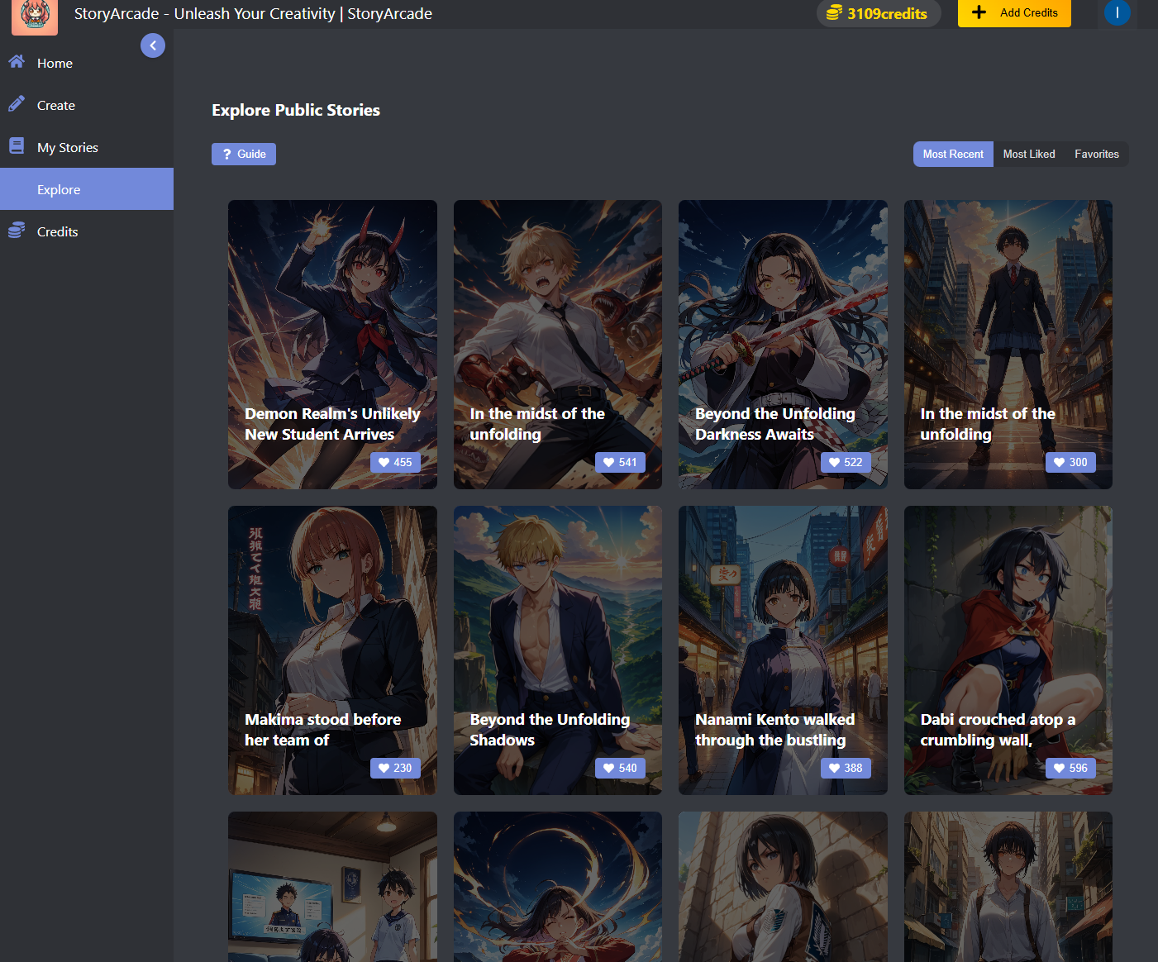The image size is (1158, 962).
Task: Open Demon Realm's Unlikely New Student Arrives story
Action: click(x=332, y=344)
